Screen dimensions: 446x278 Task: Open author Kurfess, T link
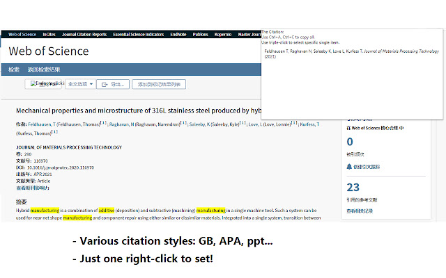pyautogui.click(x=309, y=124)
